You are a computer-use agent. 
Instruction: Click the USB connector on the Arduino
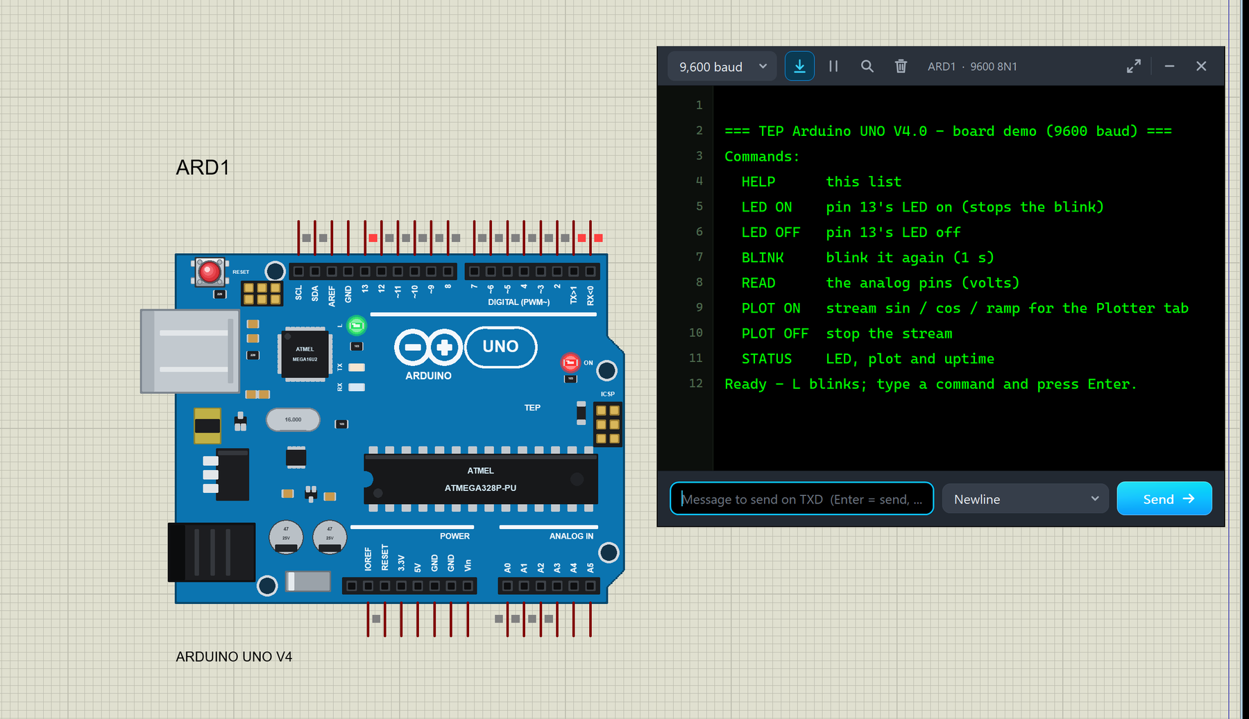(190, 352)
